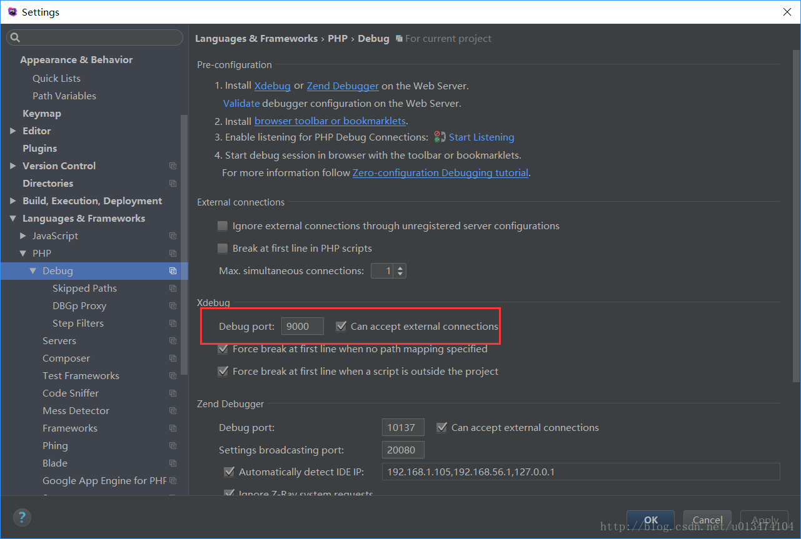The image size is (801, 539).
Task: Click project-level icon beside Skipped Paths
Action: 173,289
